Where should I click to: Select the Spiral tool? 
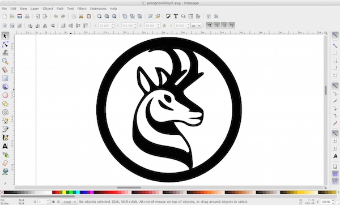coord(5,112)
